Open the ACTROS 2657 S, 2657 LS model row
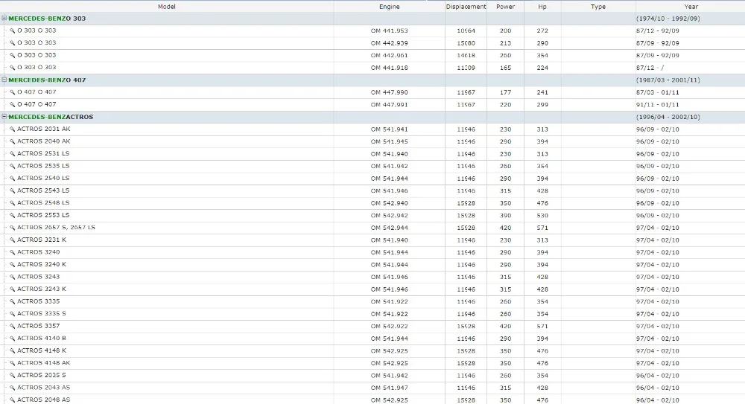 tap(56, 228)
